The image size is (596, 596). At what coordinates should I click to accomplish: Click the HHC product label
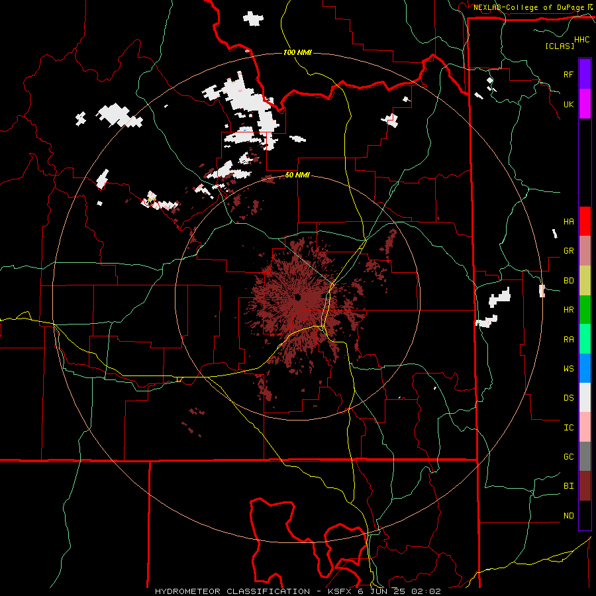point(582,40)
